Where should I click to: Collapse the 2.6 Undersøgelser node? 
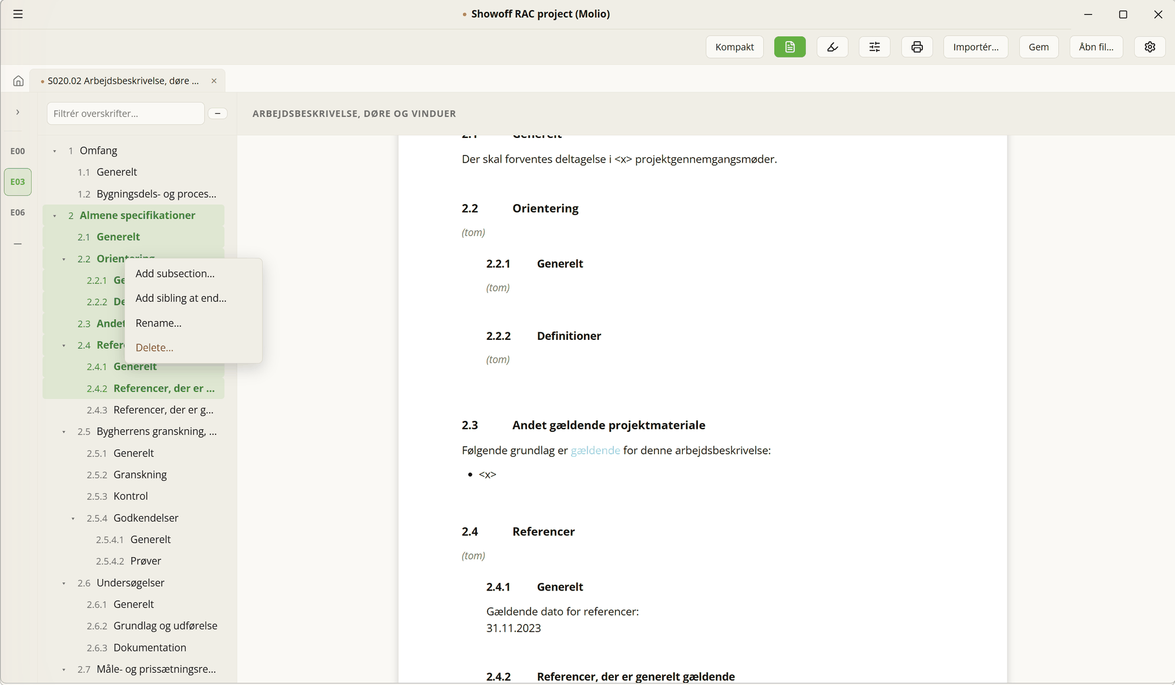pos(64,583)
